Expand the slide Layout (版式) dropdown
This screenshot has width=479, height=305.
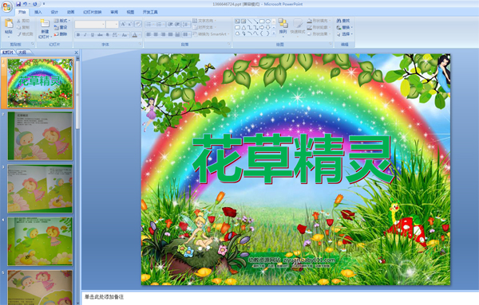pyautogui.click(x=62, y=21)
